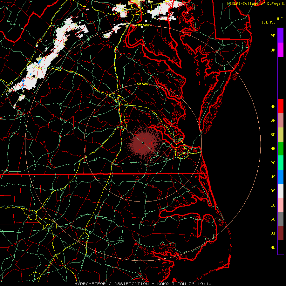The image size is (286, 286).
Task: Click the 50 NMI range ring label
Action: click(x=143, y=84)
